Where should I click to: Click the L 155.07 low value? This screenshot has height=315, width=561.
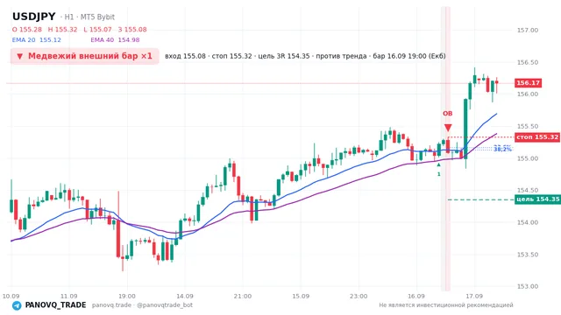click(97, 30)
